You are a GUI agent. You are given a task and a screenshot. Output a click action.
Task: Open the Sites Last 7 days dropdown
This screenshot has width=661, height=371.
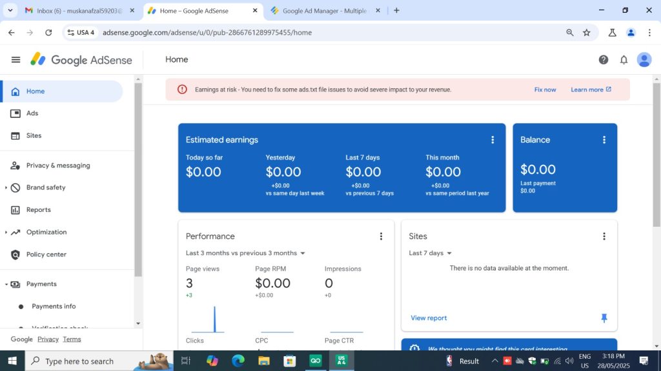[x=431, y=253]
